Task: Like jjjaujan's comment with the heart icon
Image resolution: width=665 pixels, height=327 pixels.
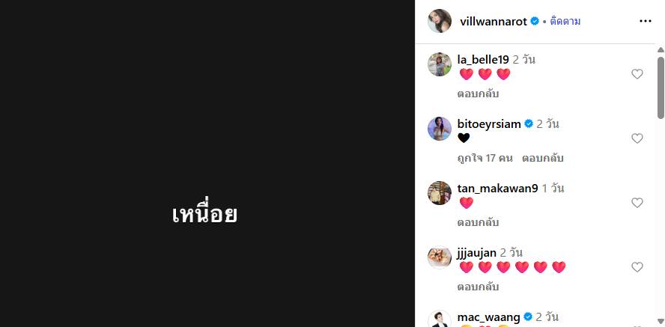Action: [x=637, y=267]
